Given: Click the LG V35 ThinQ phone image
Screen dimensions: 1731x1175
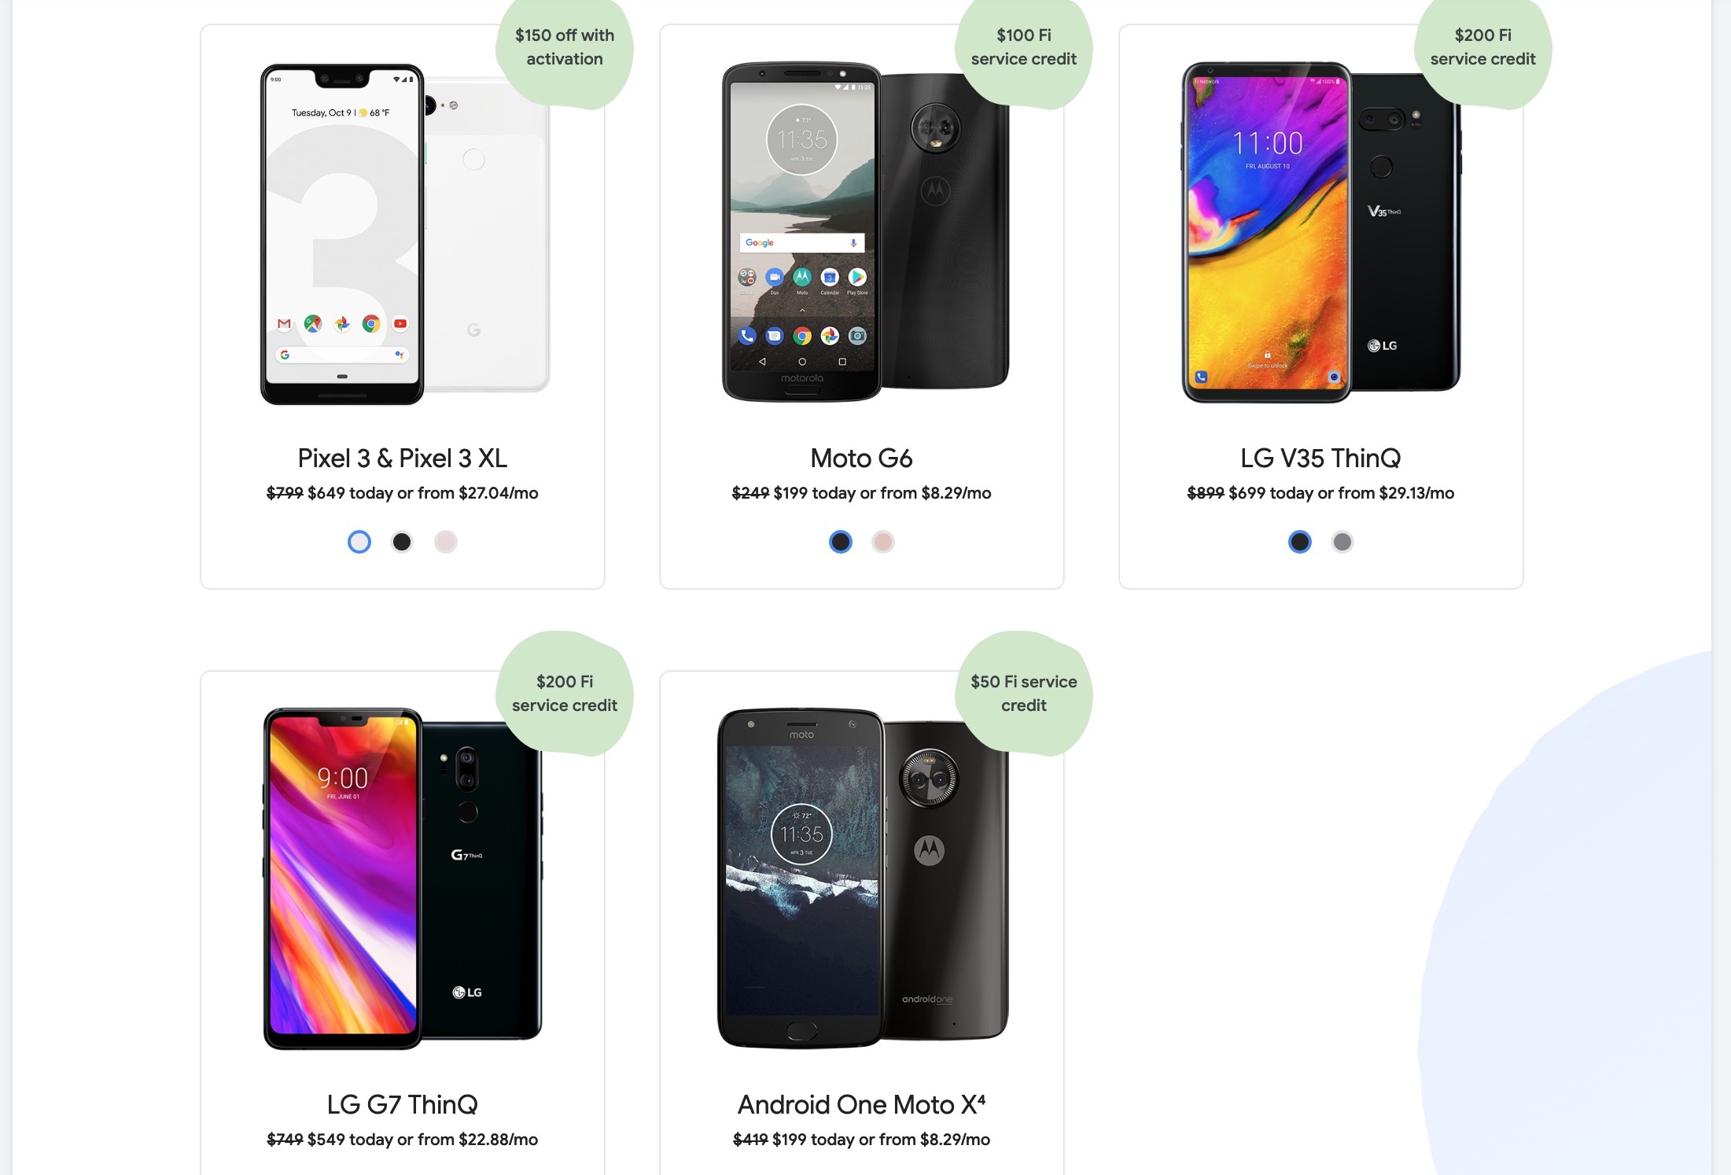Looking at the screenshot, I should [x=1321, y=232].
